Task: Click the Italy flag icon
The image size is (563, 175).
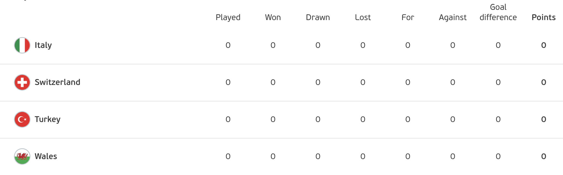Action: tap(22, 45)
